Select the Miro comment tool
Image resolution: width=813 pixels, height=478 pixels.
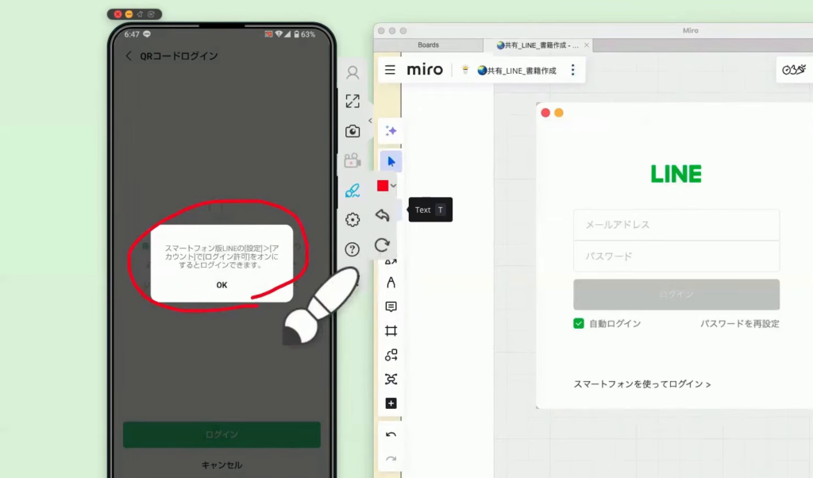(391, 307)
